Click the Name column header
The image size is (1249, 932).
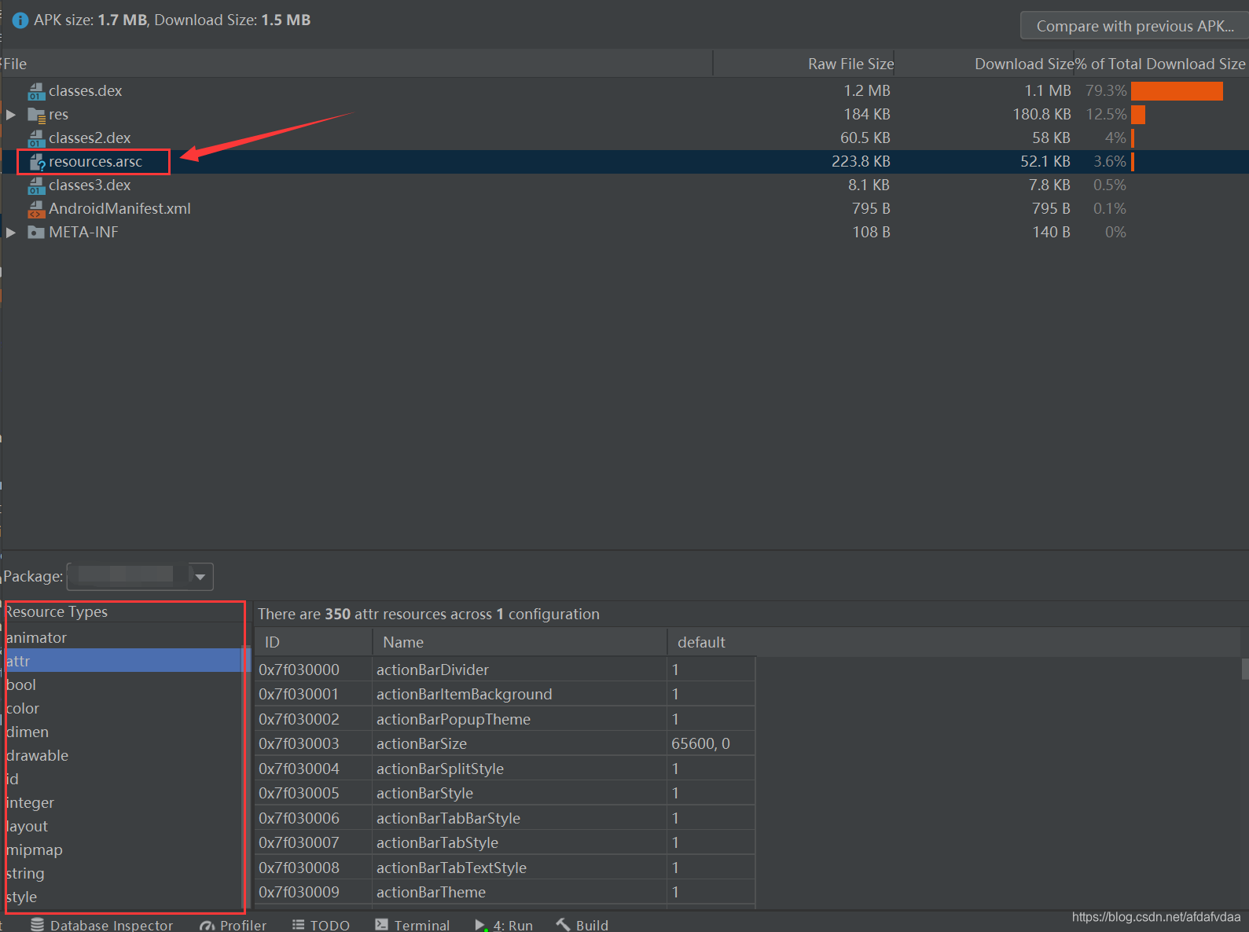click(520, 642)
